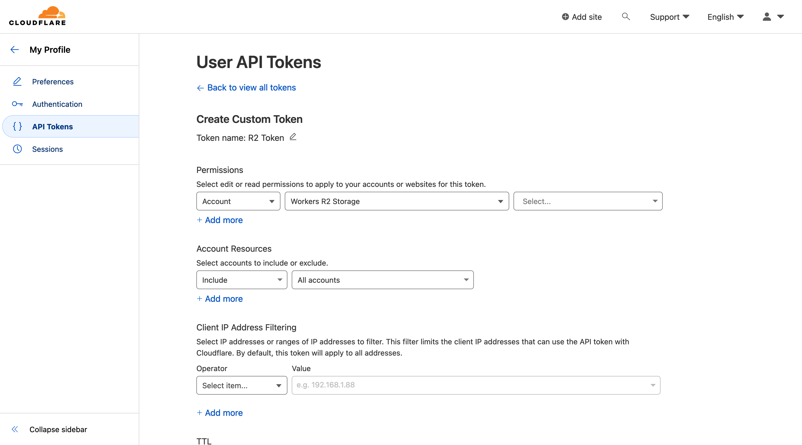
Task: Open the user account icon menu
Action: [x=773, y=17]
